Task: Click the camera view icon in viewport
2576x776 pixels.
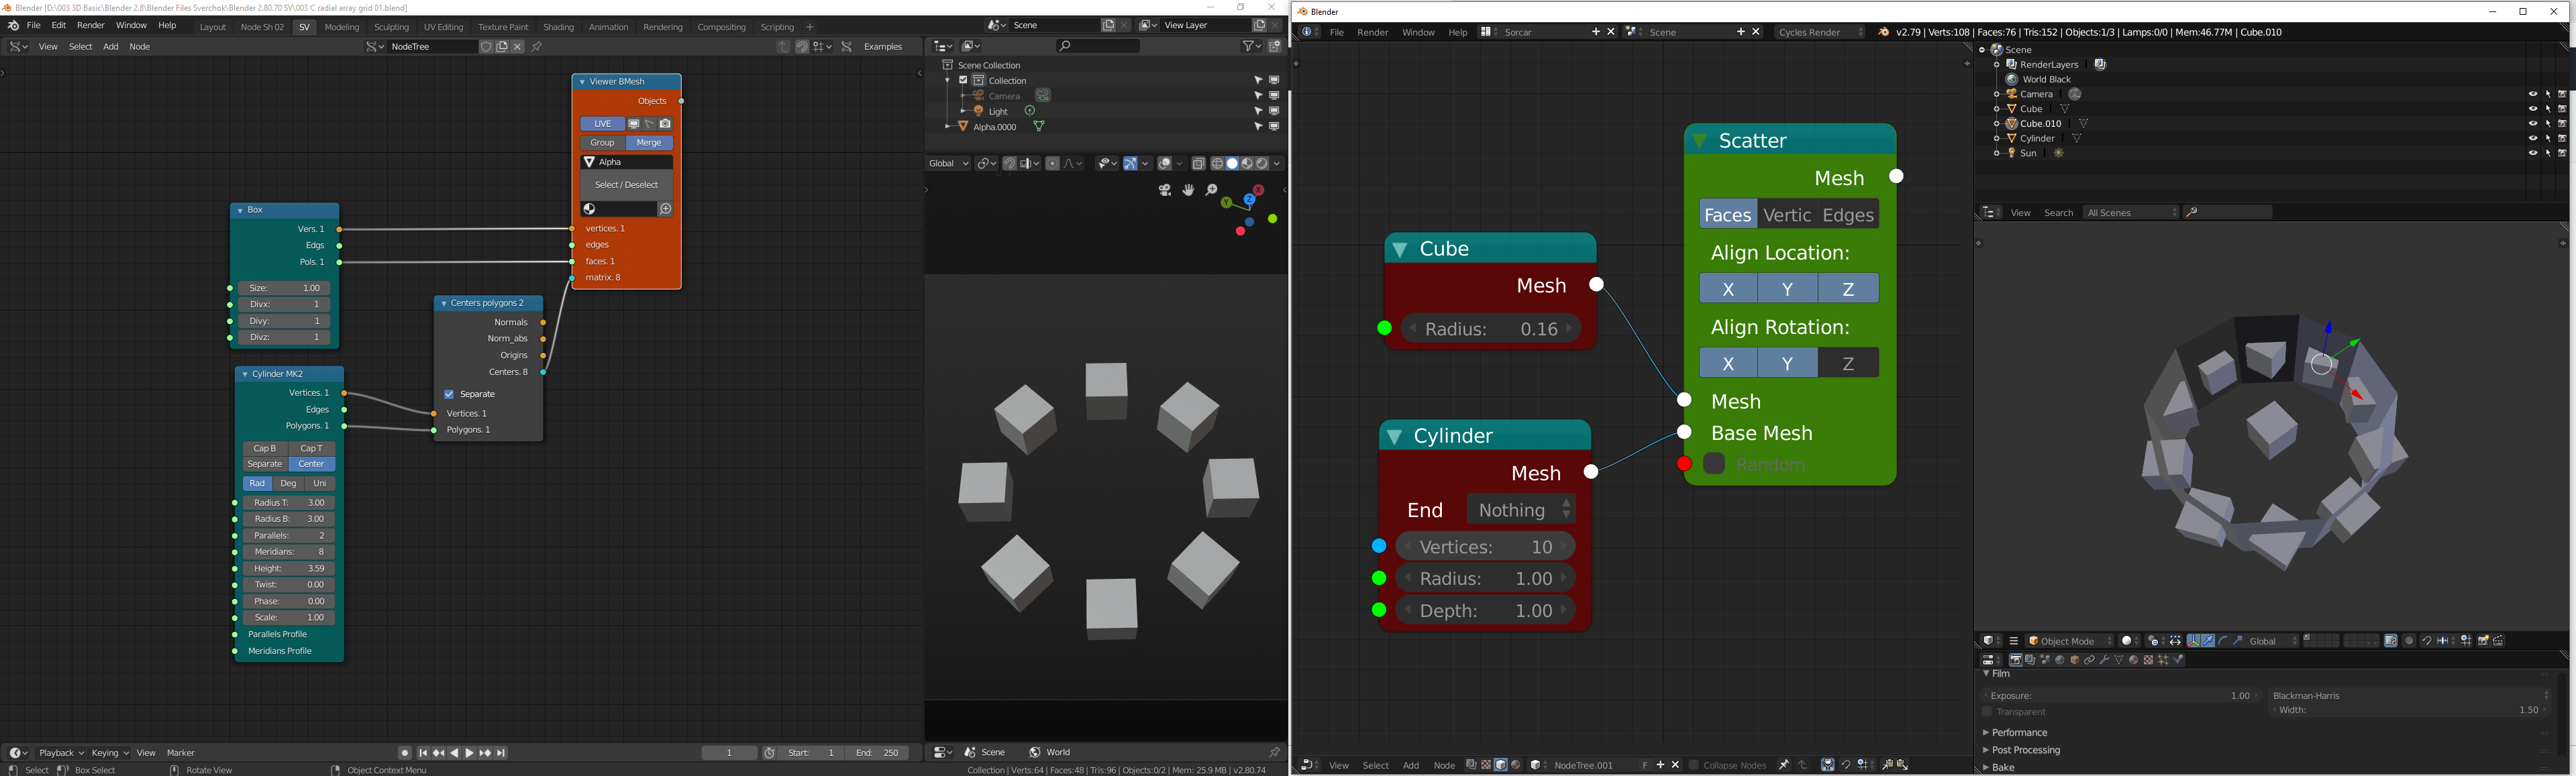Action: 1165,190
